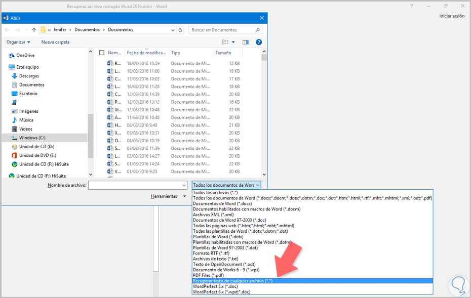This screenshot has height=298, width=471.
Task: Open the Help question mark icon
Action: [259, 42]
